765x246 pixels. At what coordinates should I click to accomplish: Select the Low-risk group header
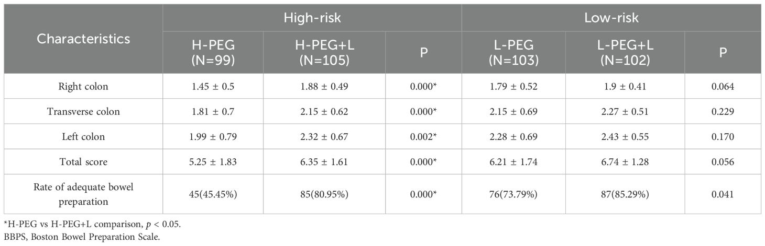611,18
